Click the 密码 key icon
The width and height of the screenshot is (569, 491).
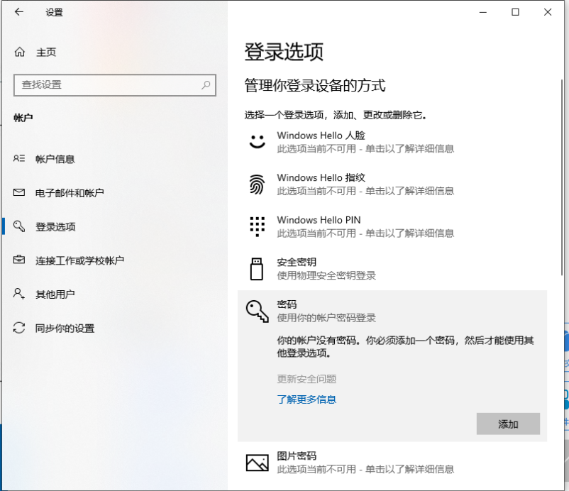point(256,311)
